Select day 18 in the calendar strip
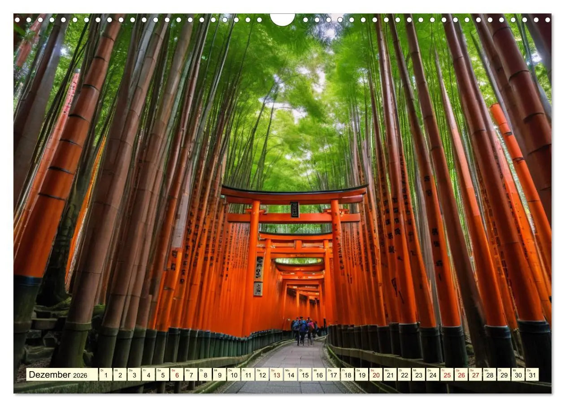Image resolution: width=565 pixels, height=407 pixels. (x=347, y=374)
